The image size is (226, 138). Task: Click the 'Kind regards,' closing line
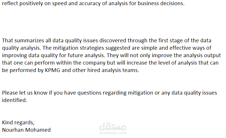[x=18, y=123]
